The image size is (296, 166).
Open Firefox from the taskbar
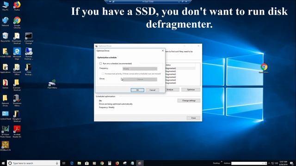coord(117,163)
